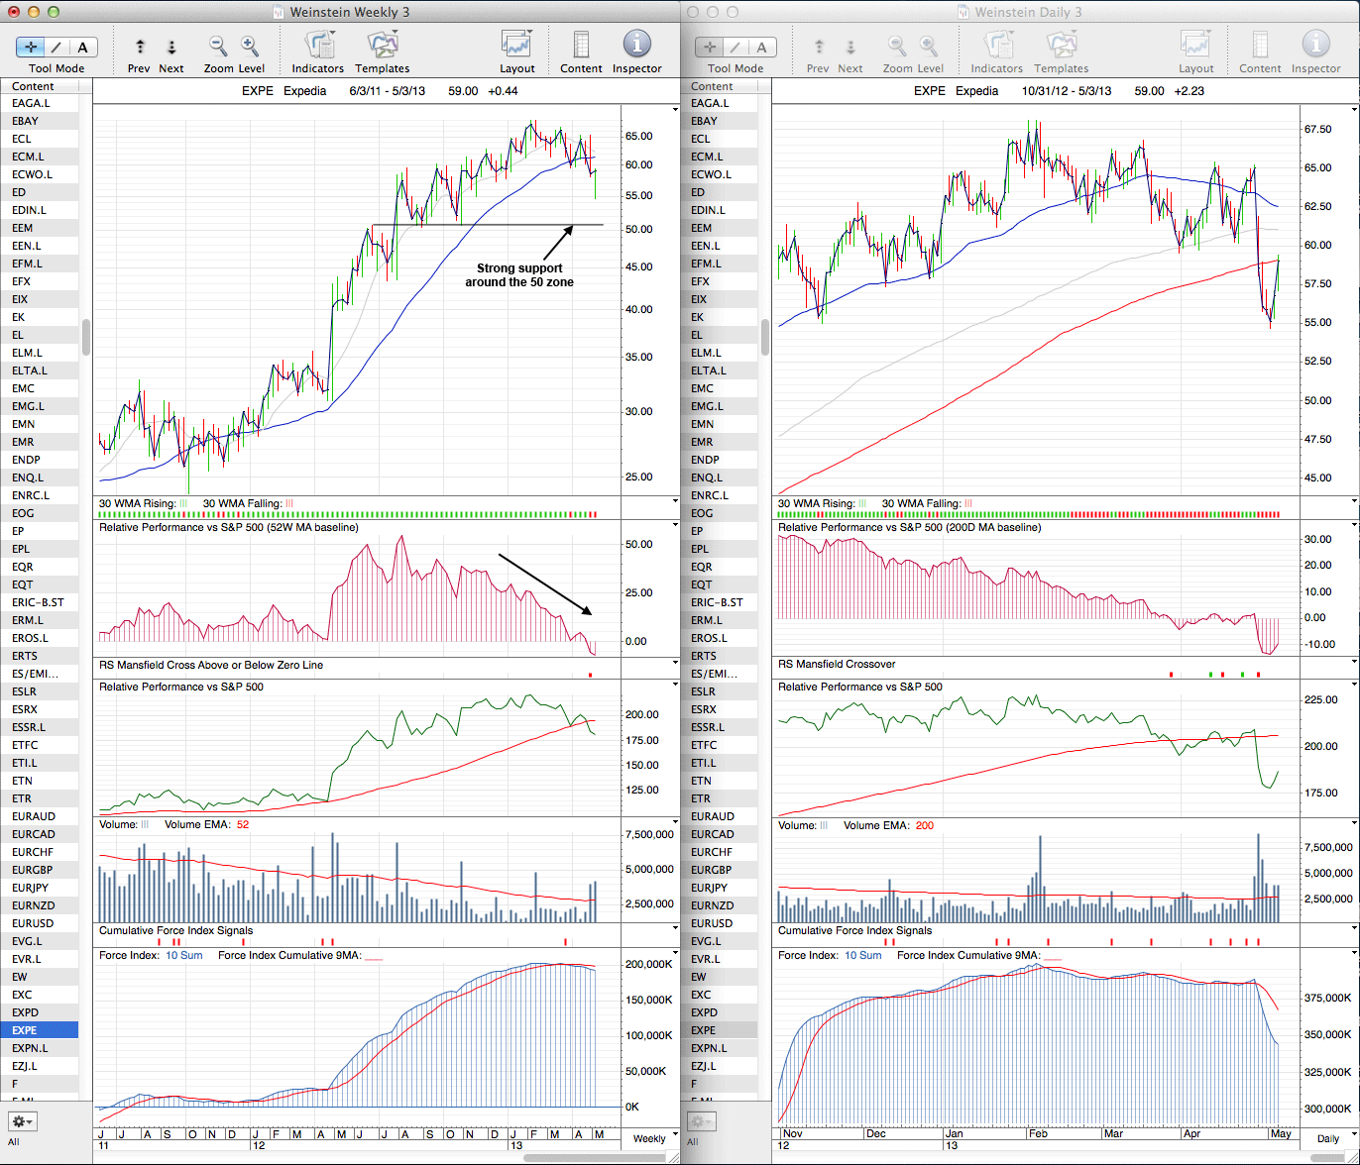Open Weekly Volume pane dropdown arrow

coord(676,823)
